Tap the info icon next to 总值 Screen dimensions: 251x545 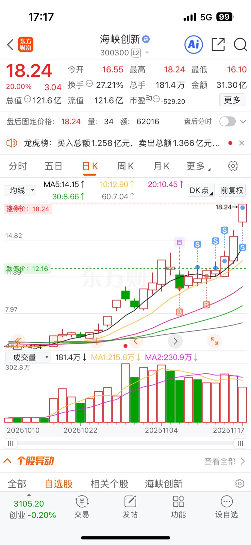28,99
